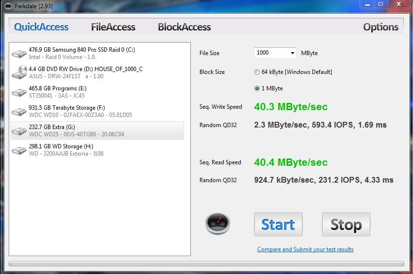Image resolution: width=413 pixels, height=274 pixels.
Task: Switch to the FileAccess tab
Action: [x=113, y=27]
